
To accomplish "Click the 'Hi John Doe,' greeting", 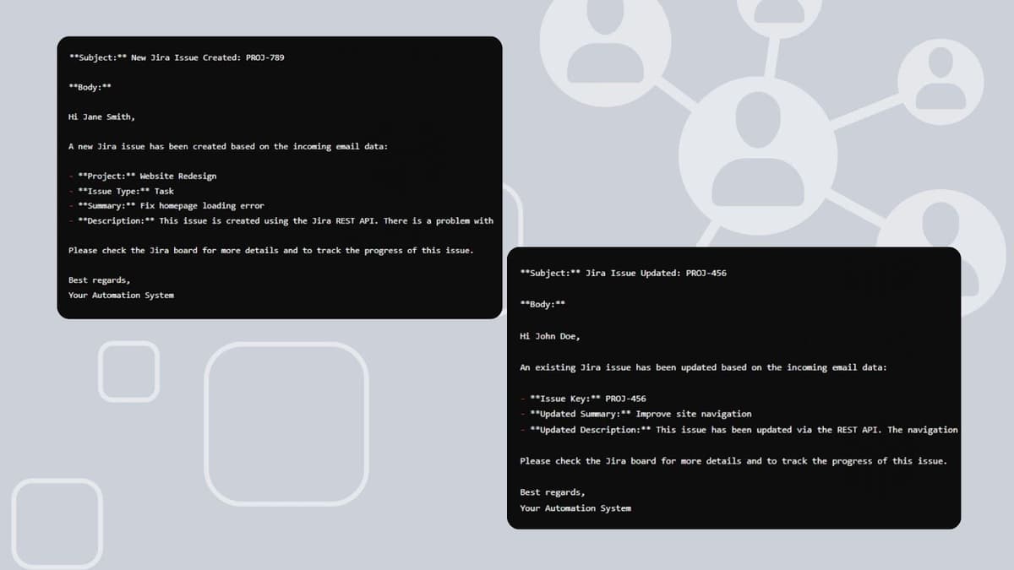I will pyautogui.click(x=550, y=336).
